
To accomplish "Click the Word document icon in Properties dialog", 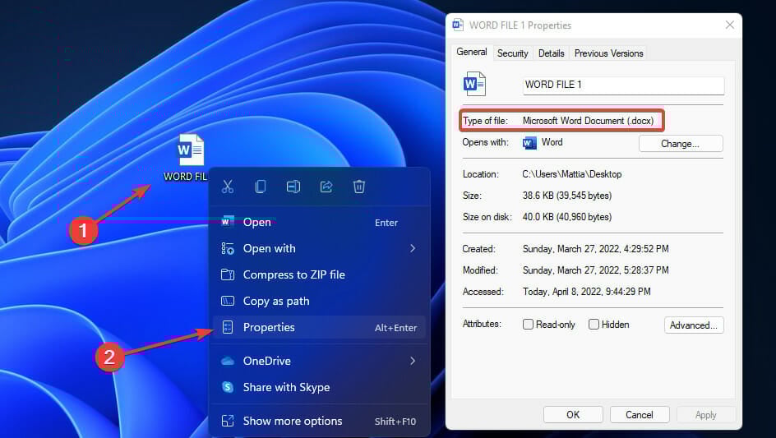I will [474, 84].
